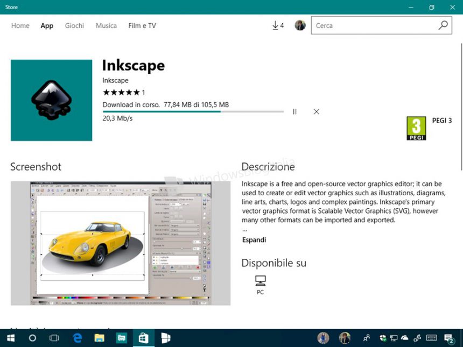Click the page vertical scrollbar
The image size is (463, 347).
(x=461, y=106)
